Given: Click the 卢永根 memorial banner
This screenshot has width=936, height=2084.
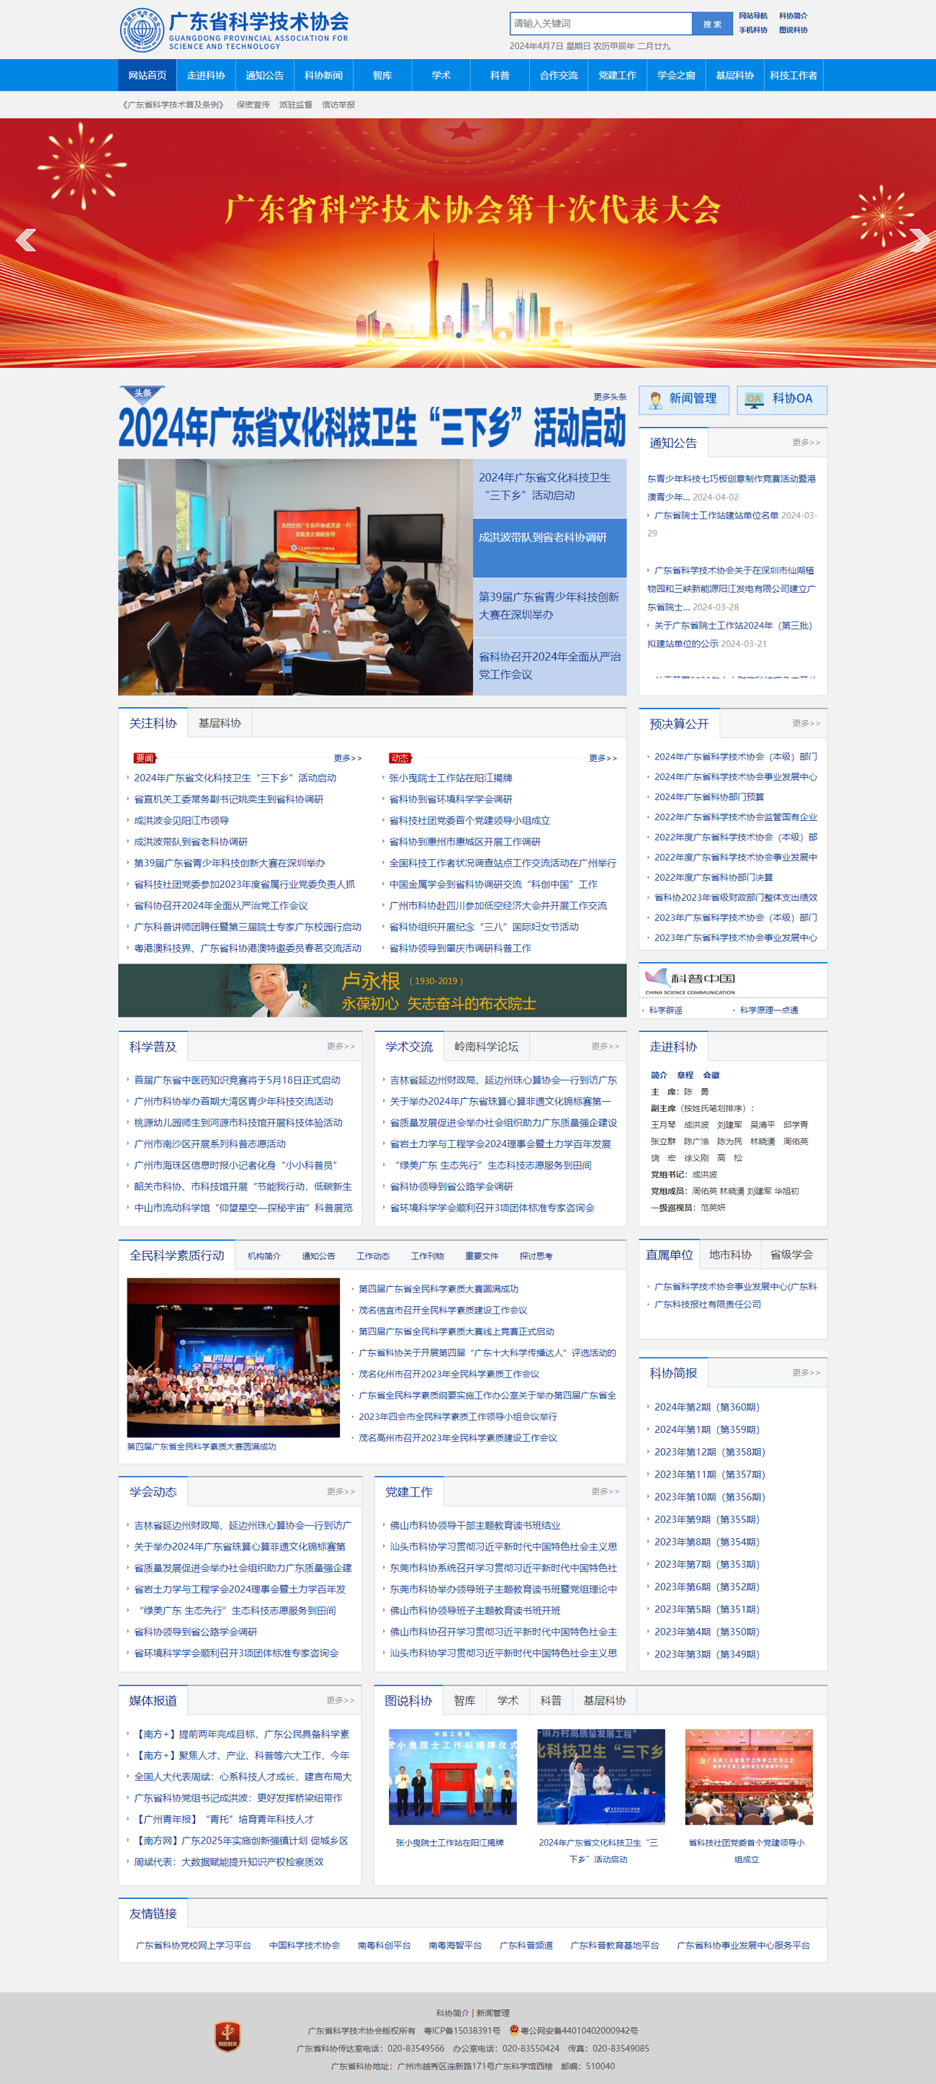Looking at the screenshot, I should click(372, 990).
